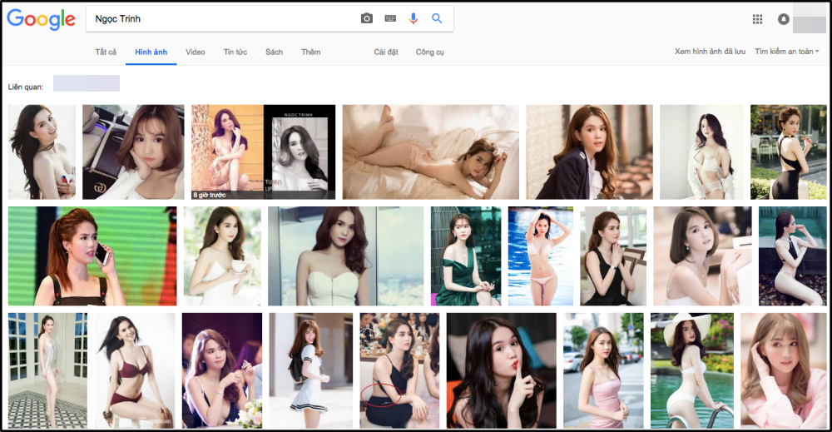This screenshot has height=432, width=832.
Task: Select the Hình ảnh tab
Action: pos(151,52)
